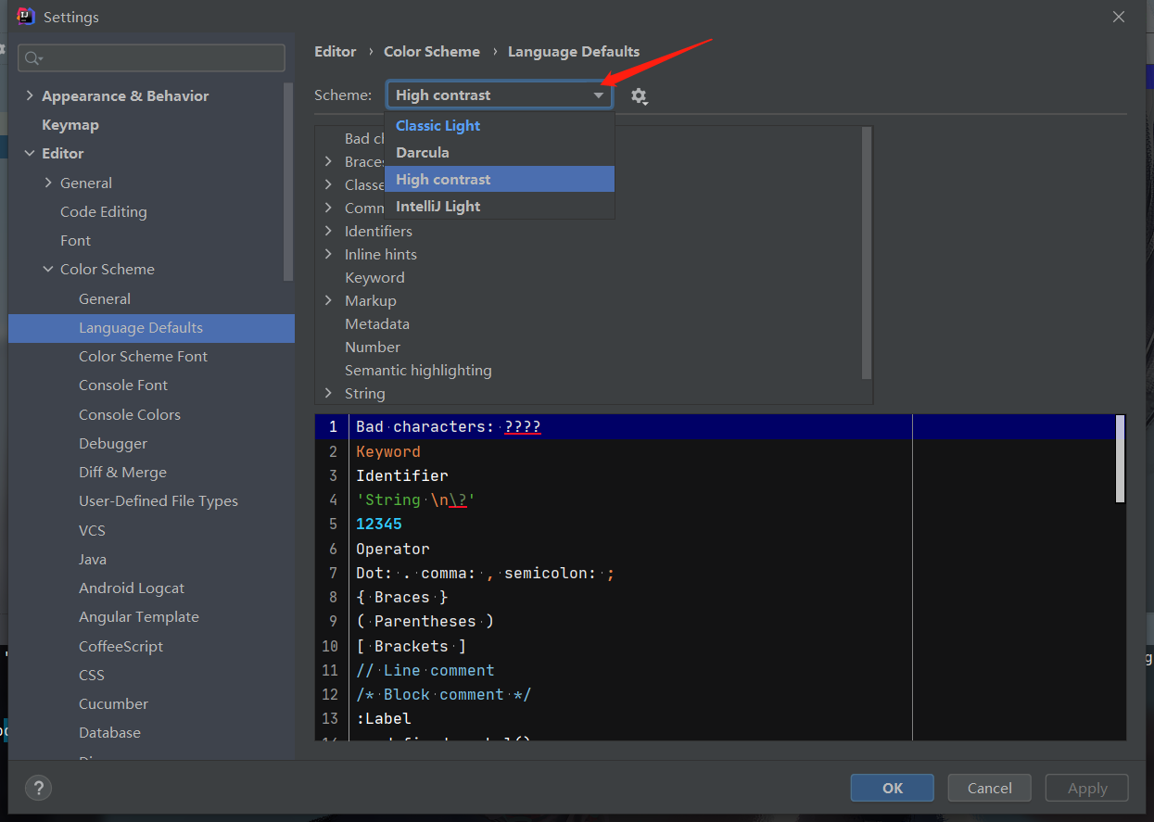Open the Scheme combo box arrow
This screenshot has width=1154, height=822.
[x=599, y=95]
